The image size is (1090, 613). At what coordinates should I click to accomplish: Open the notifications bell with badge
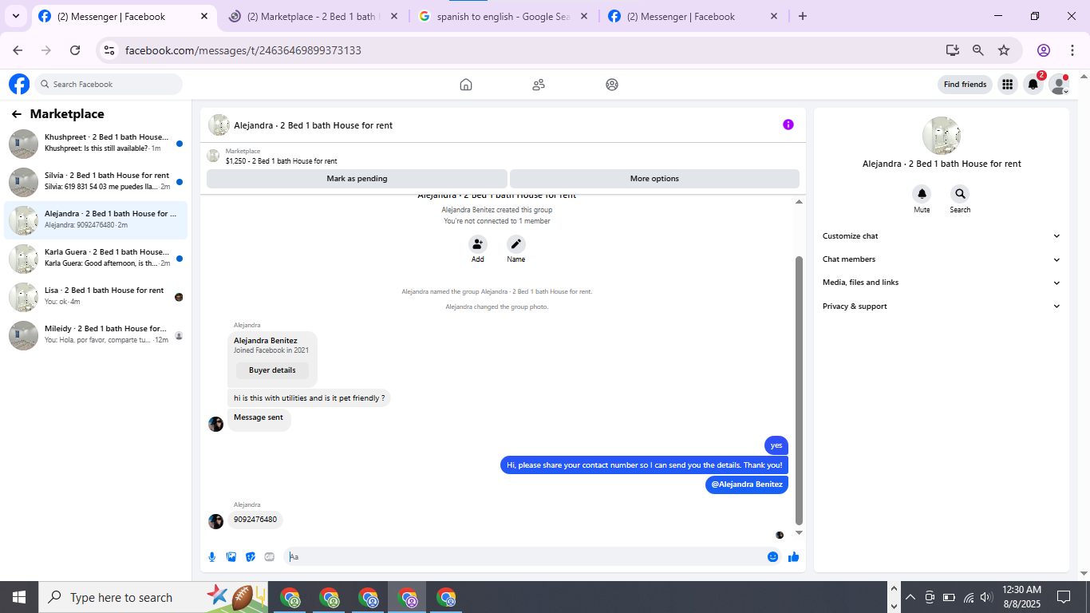click(1033, 84)
